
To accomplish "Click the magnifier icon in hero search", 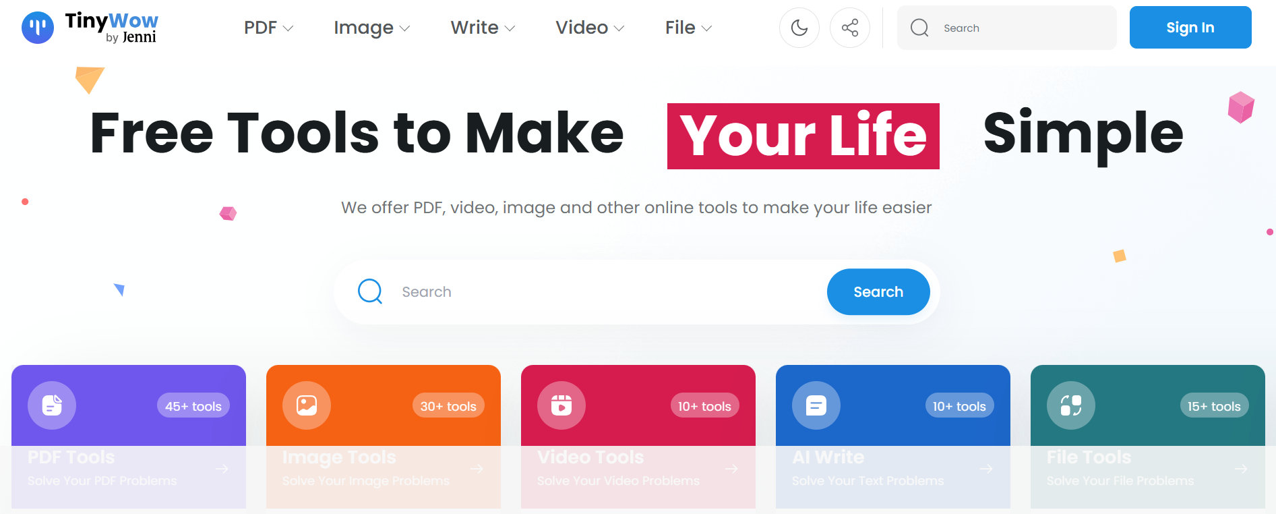I will 370,291.
